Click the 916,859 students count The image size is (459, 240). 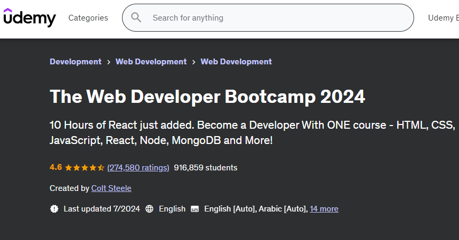(x=205, y=168)
